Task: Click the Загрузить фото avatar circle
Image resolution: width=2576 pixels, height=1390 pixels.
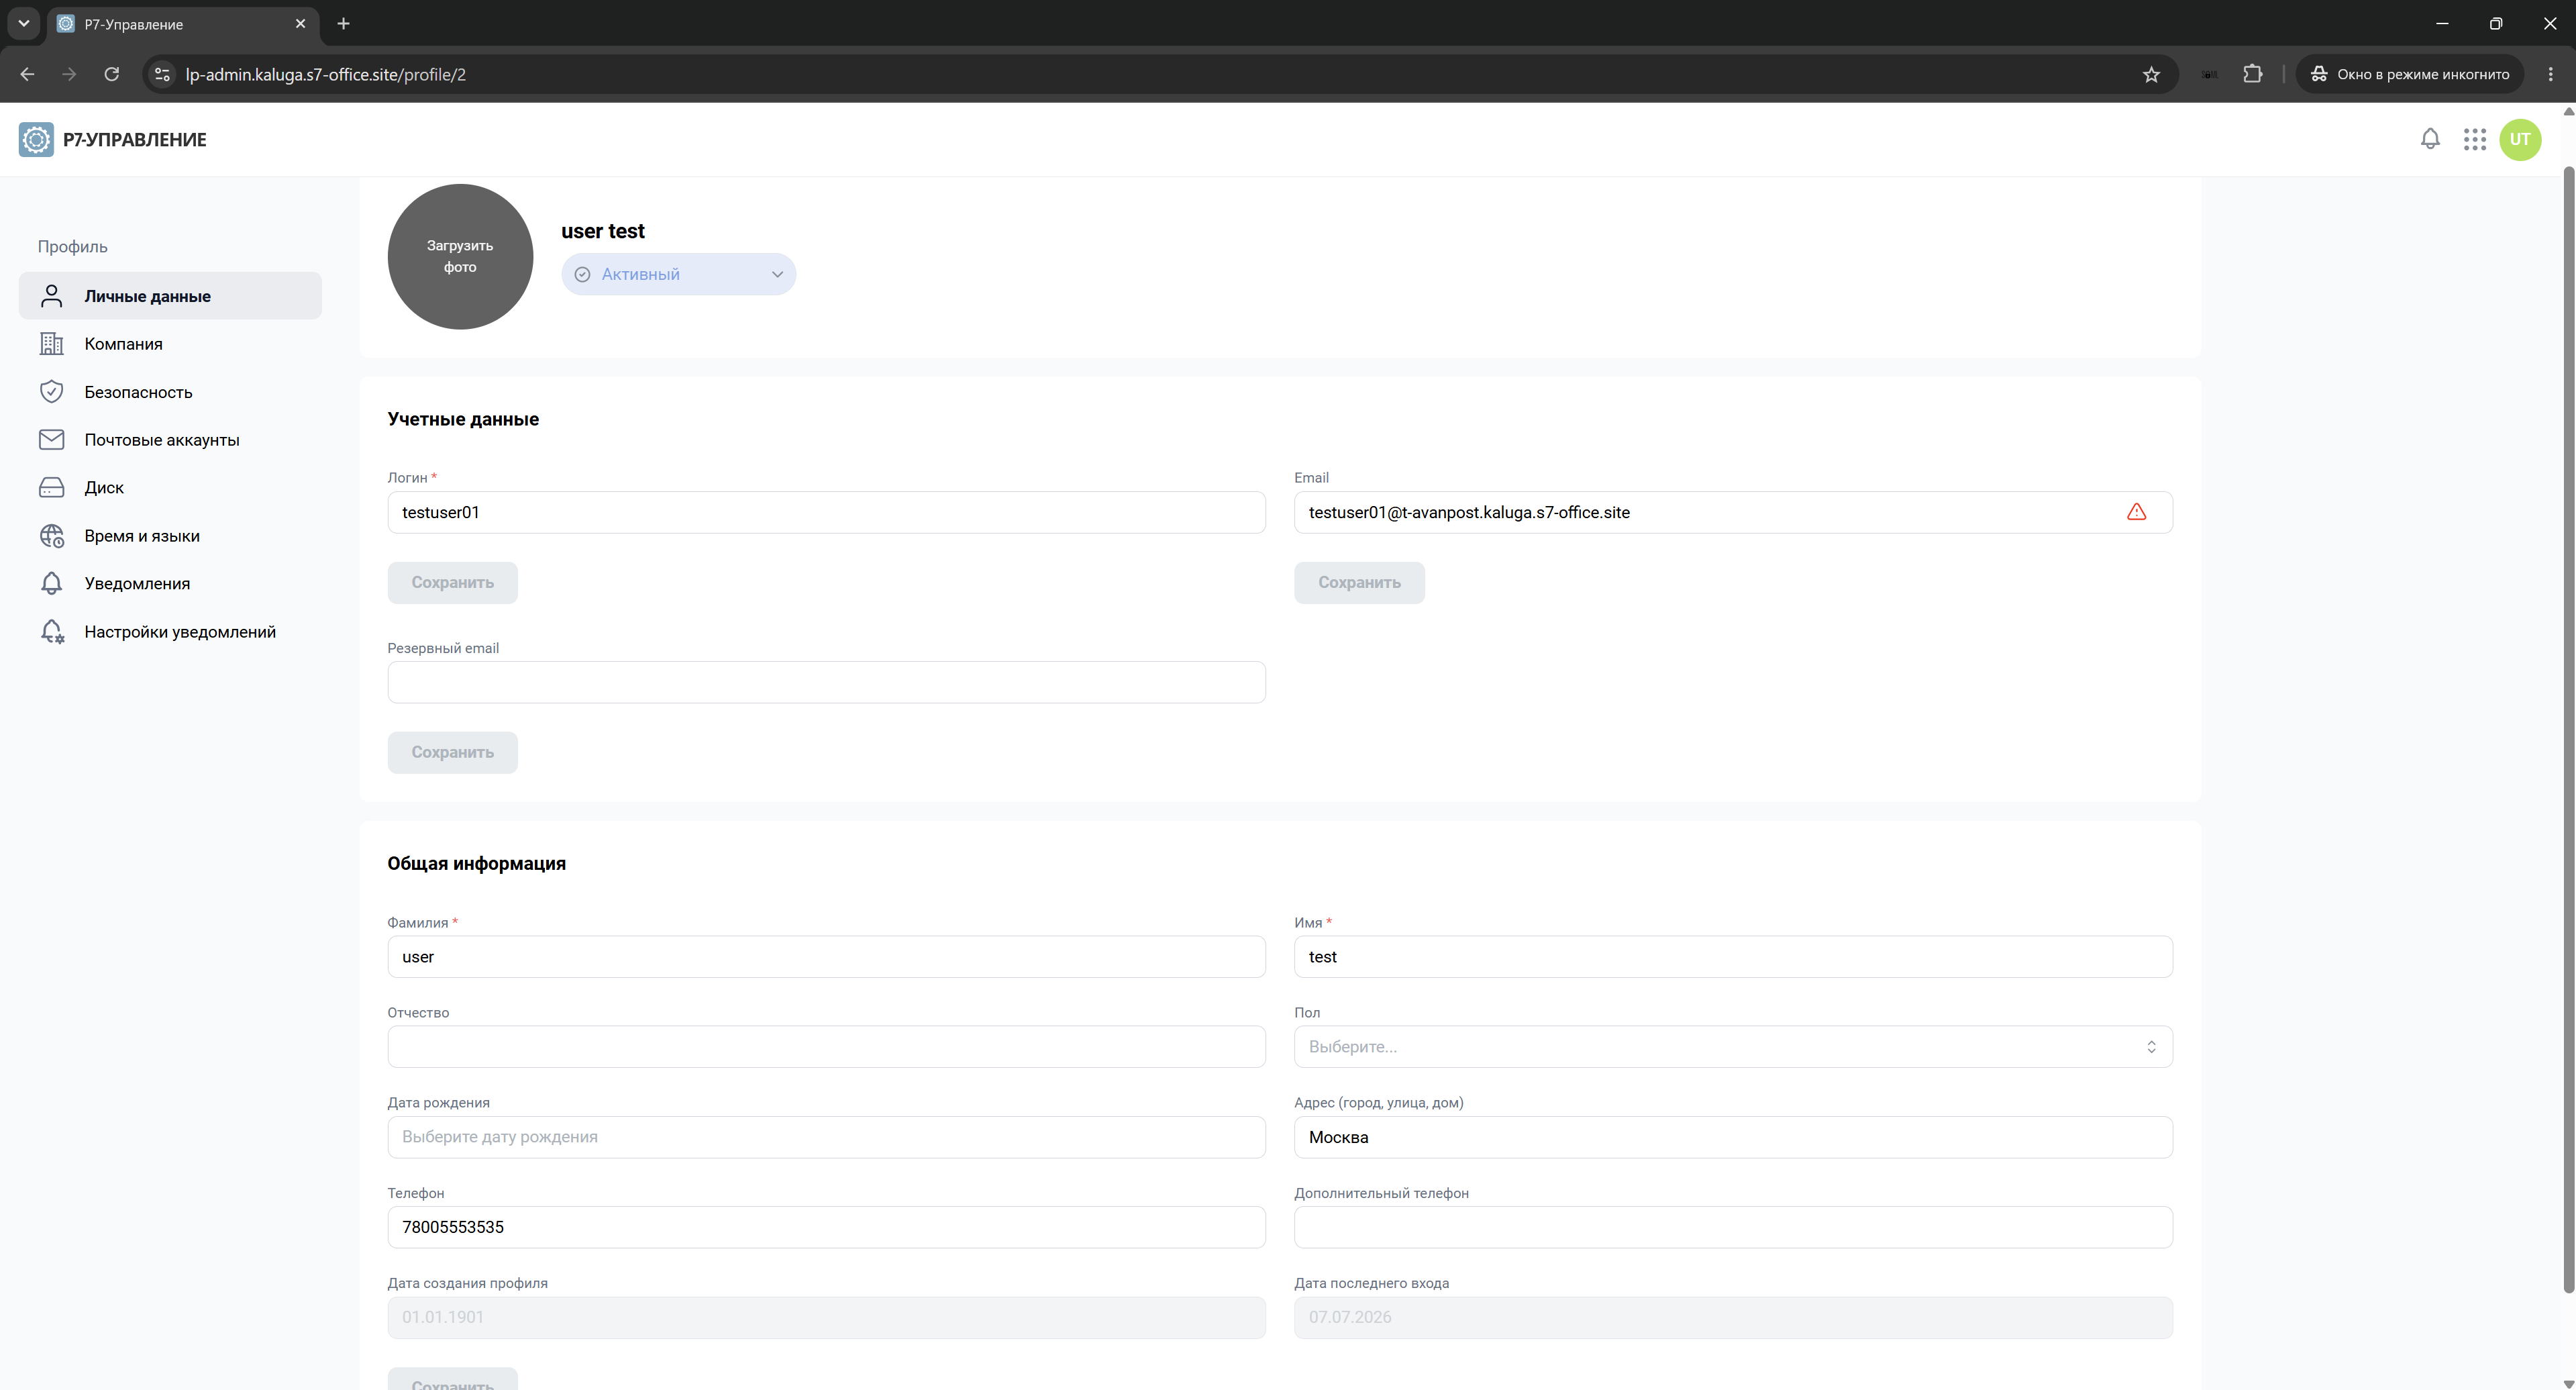Action: pyautogui.click(x=460, y=256)
